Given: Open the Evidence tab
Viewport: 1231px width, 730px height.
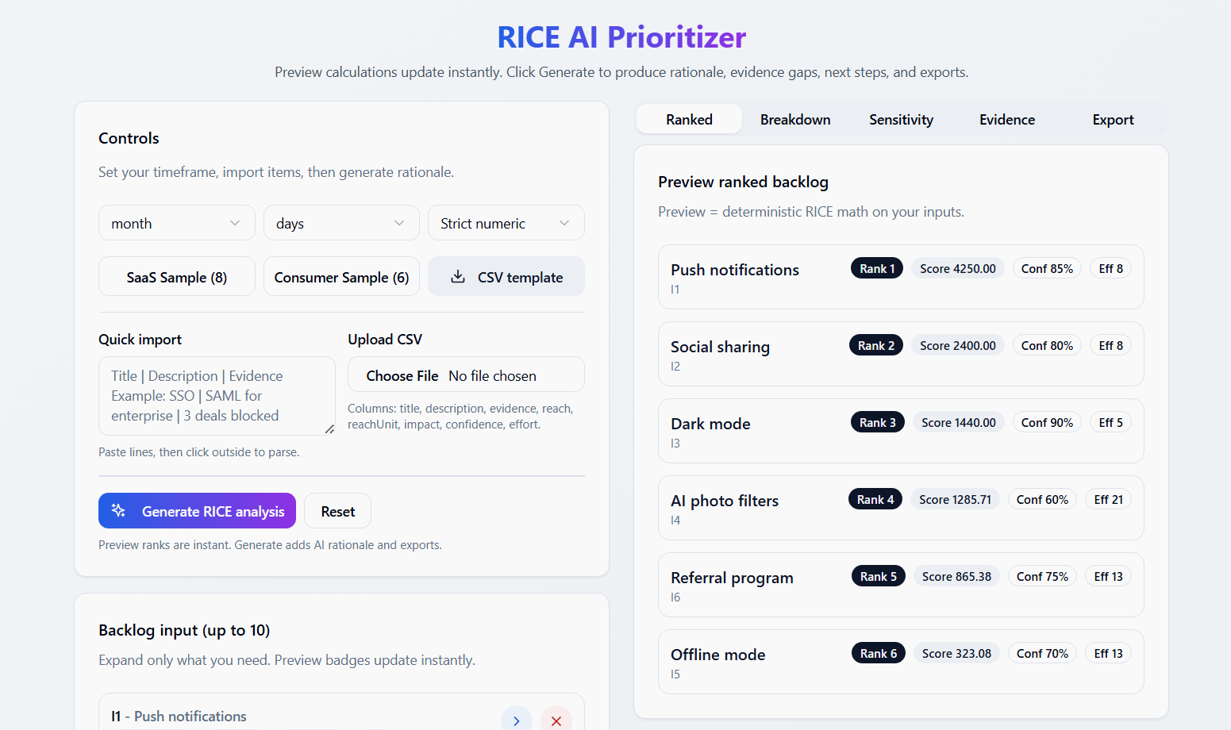Looking at the screenshot, I should (1006, 120).
